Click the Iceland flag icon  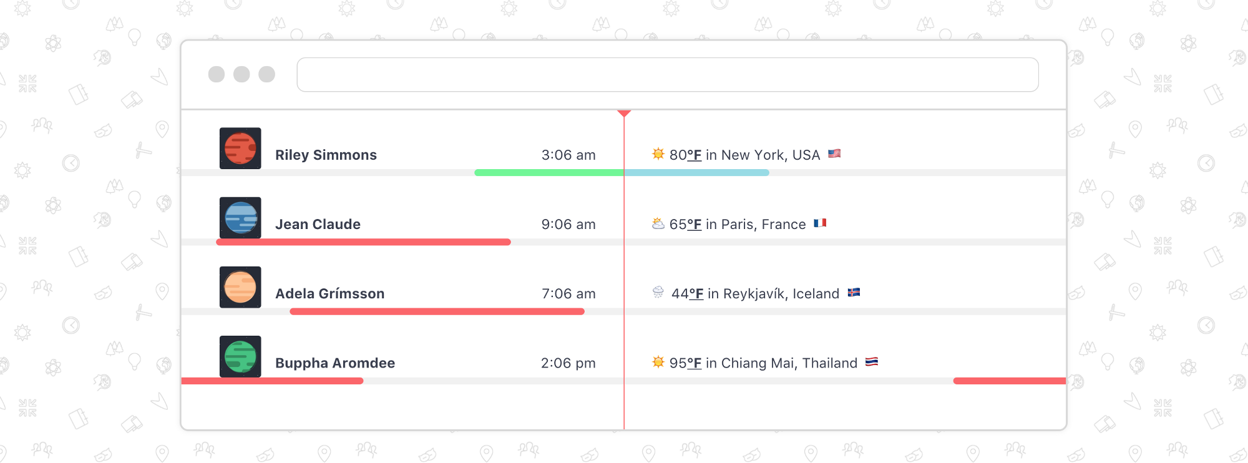coord(854,292)
